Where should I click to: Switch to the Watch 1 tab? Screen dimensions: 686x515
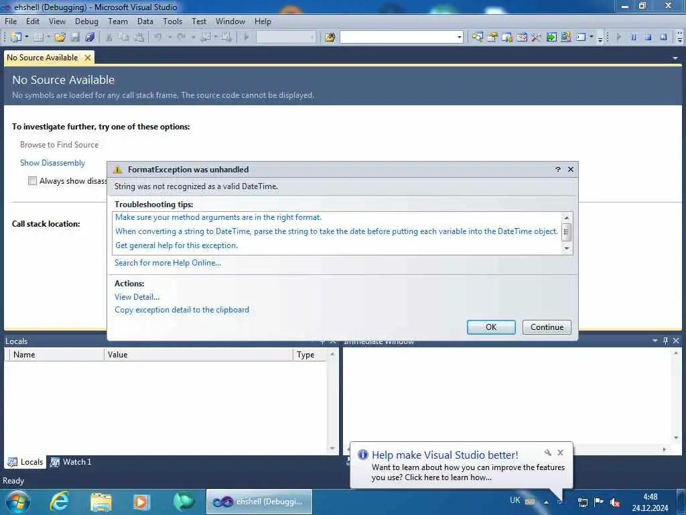tap(70, 462)
